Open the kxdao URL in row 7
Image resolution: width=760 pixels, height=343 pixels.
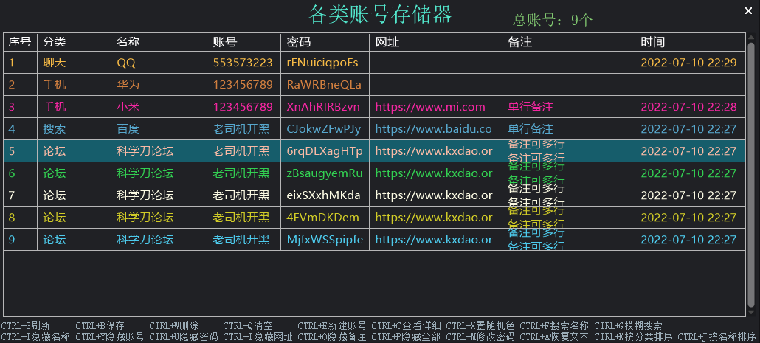click(x=436, y=195)
